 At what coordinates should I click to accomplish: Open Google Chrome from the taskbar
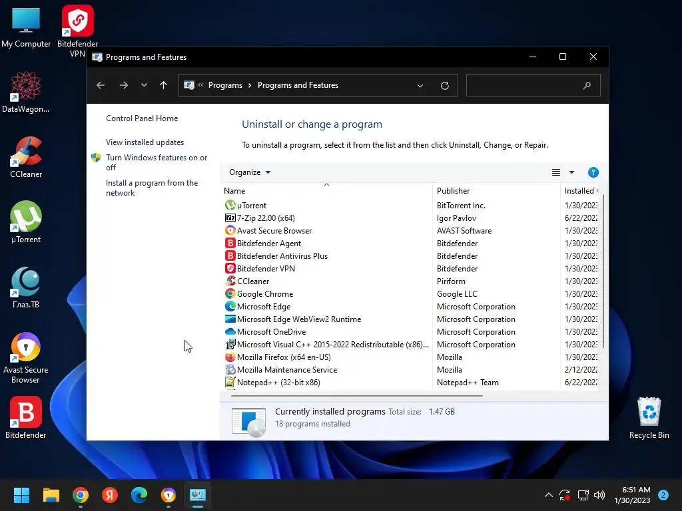[x=81, y=495]
